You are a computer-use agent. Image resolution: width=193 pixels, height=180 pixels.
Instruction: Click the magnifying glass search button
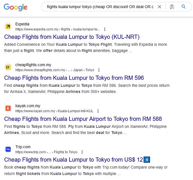pyautogui.click(x=184, y=7)
